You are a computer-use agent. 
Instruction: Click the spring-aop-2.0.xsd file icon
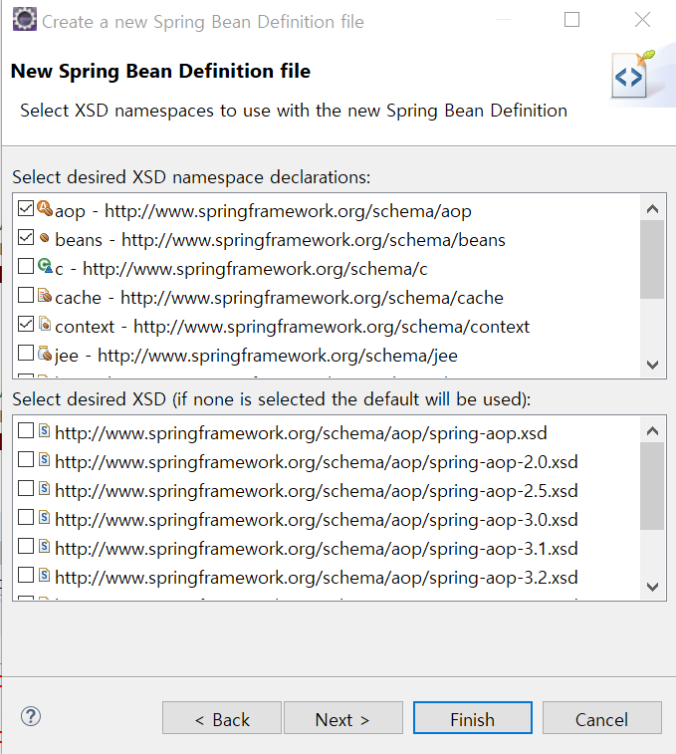(44, 459)
